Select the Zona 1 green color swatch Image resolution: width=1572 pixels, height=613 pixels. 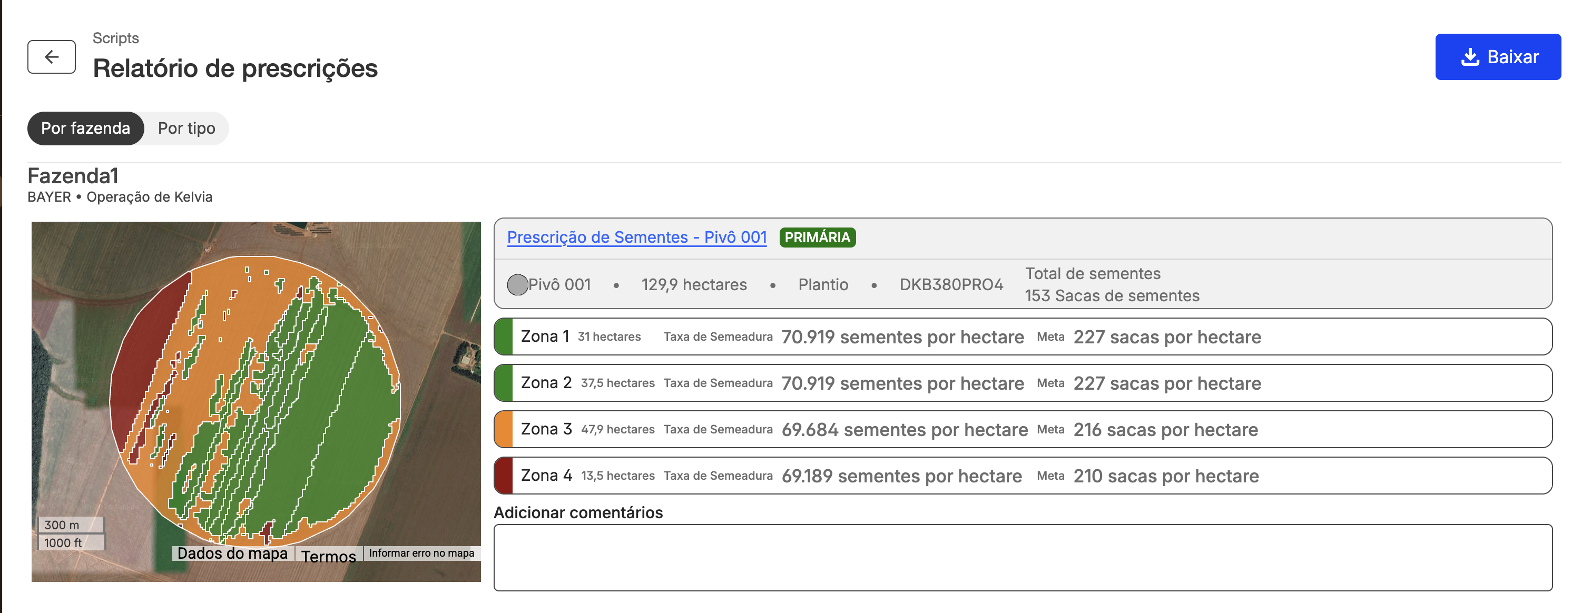coord(504,337)
